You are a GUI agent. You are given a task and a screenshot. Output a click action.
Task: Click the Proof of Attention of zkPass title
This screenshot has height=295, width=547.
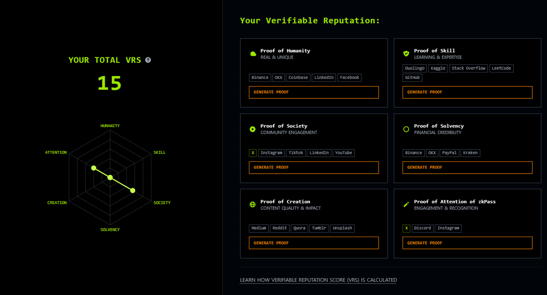tap(455, 202)
